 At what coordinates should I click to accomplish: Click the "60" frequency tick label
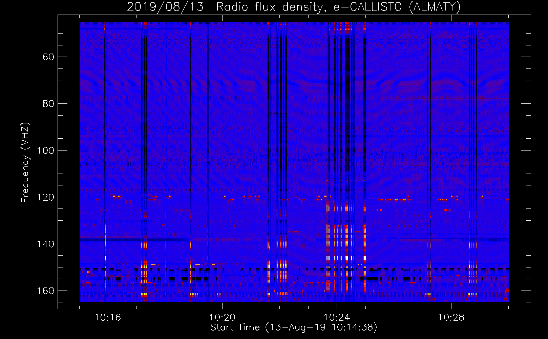pyautogui.click(x=48, y=57)
